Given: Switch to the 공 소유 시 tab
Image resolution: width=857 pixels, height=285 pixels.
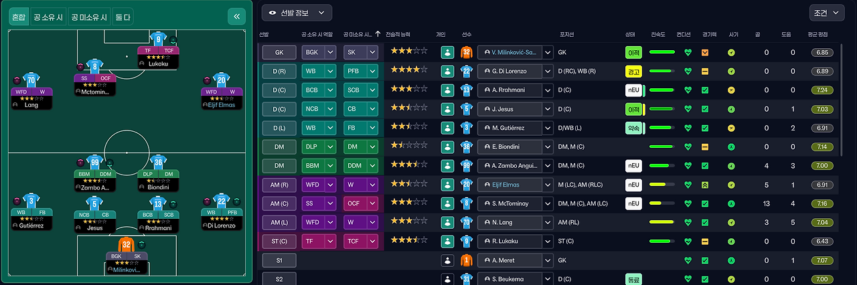Looking at the screenshot, I should pos(49,17).
